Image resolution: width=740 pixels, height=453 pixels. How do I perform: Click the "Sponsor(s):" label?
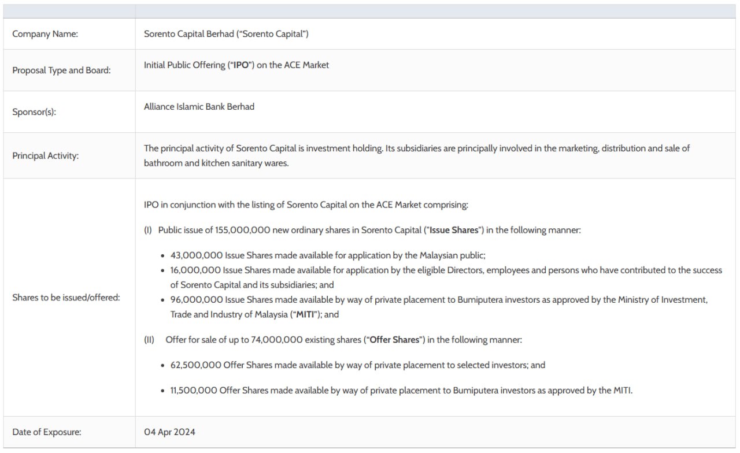click(34, 112)
